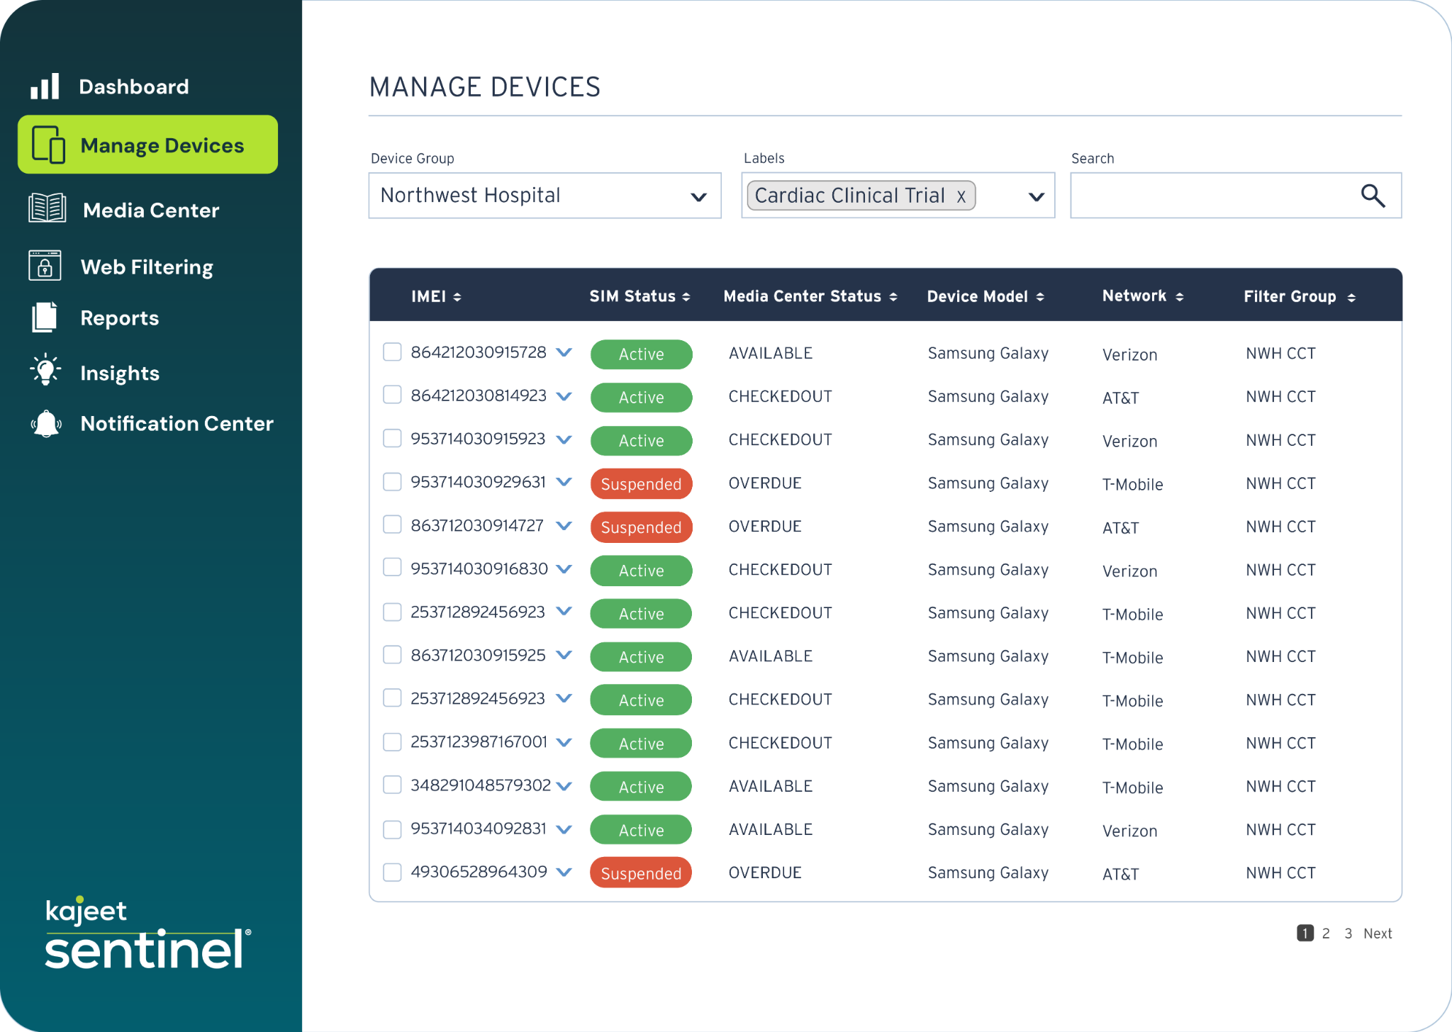Click OVERDUE status for IMEI 863712030914727
This screenshot has width=1452, height=1032.
(765, 526)
